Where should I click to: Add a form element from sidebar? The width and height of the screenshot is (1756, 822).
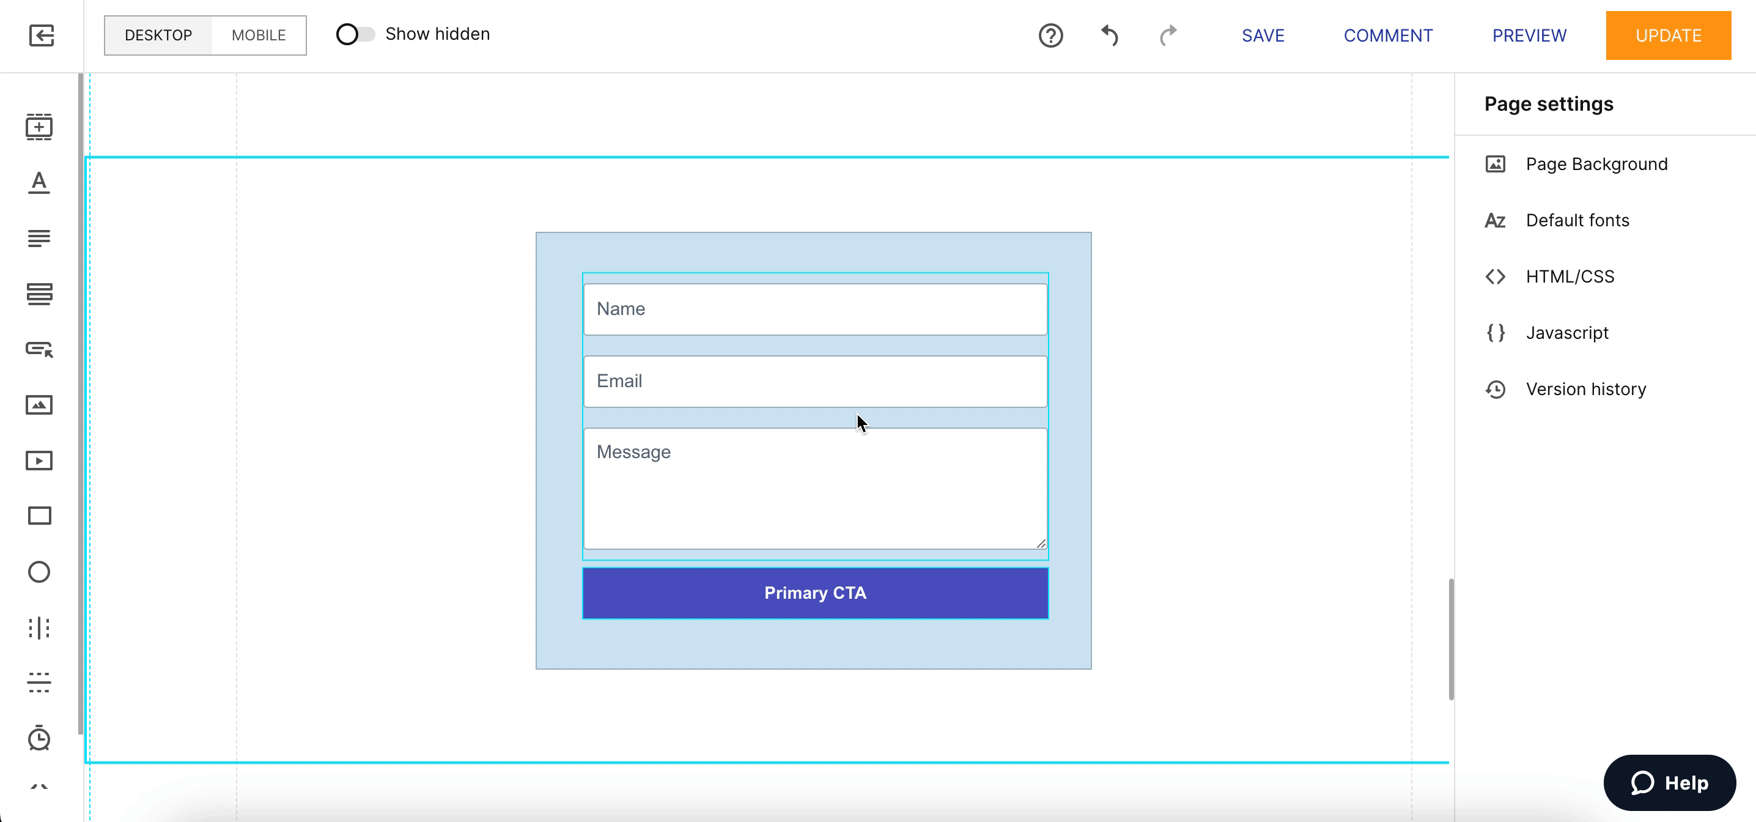tap(39, 294)
